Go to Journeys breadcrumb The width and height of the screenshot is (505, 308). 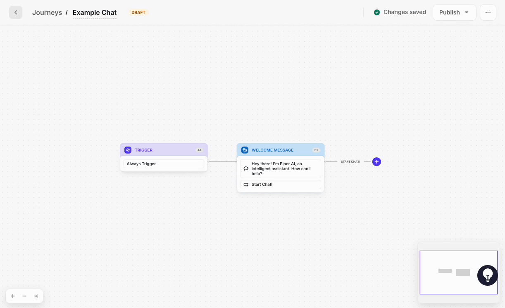tap(47, 12)
